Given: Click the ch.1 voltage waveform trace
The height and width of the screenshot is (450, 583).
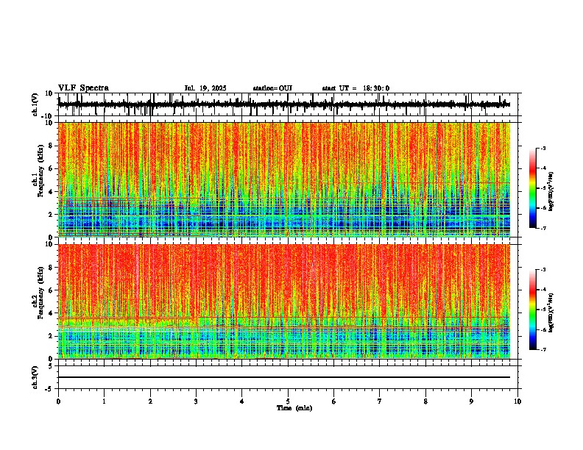Looking at the screenshot, I should pos(284,104).
